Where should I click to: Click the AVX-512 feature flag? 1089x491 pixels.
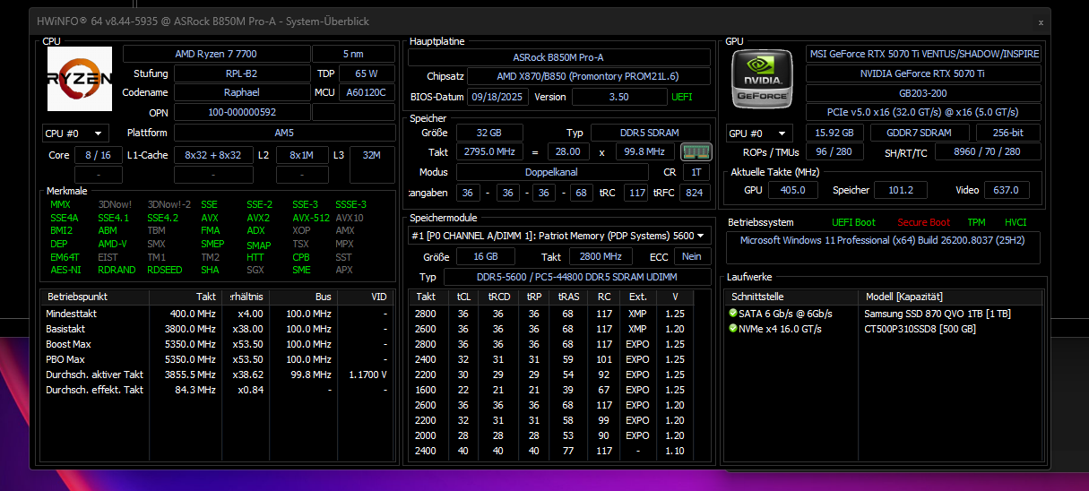pyautogui.click(x=311, y=218)
